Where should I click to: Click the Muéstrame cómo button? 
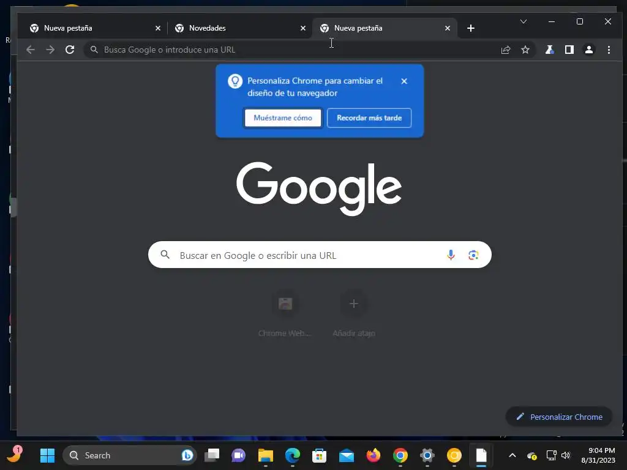283,118
